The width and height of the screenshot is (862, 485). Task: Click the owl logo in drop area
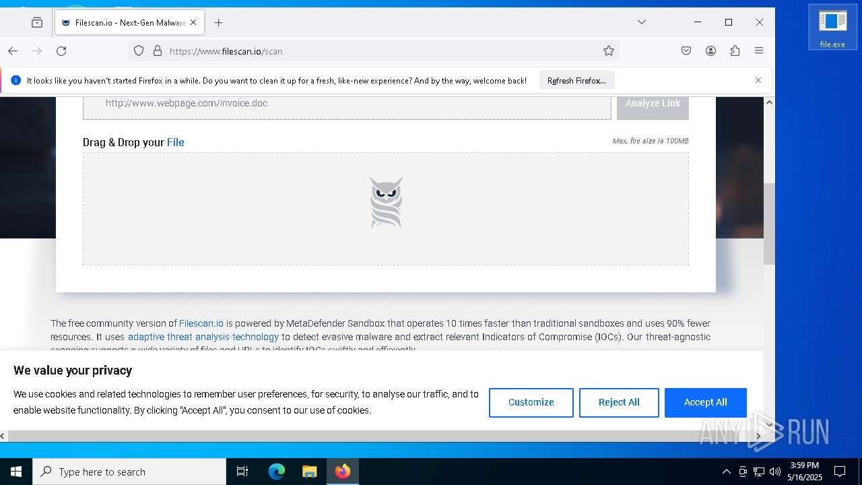(386, 202)
